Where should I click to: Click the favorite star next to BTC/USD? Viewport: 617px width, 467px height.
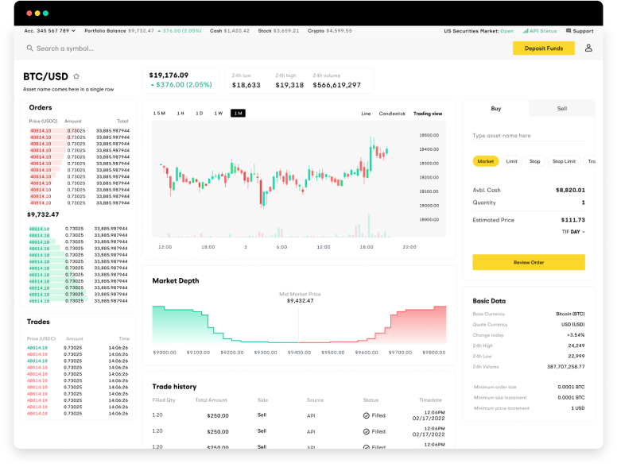76,76
